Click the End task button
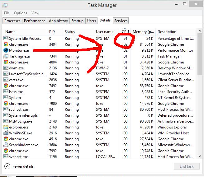Screen dimensions: 204x177 coord(187,166)
